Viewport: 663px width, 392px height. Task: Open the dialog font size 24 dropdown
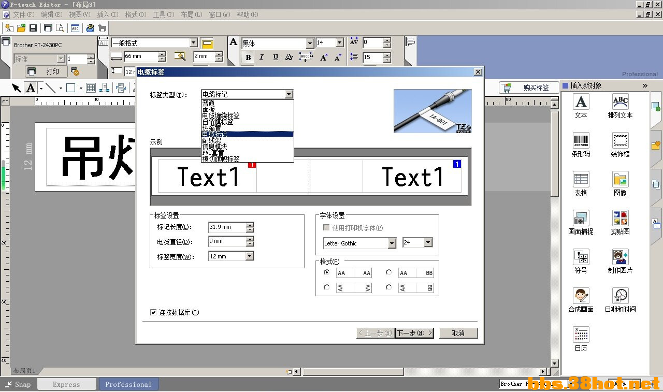coord(428,243)
